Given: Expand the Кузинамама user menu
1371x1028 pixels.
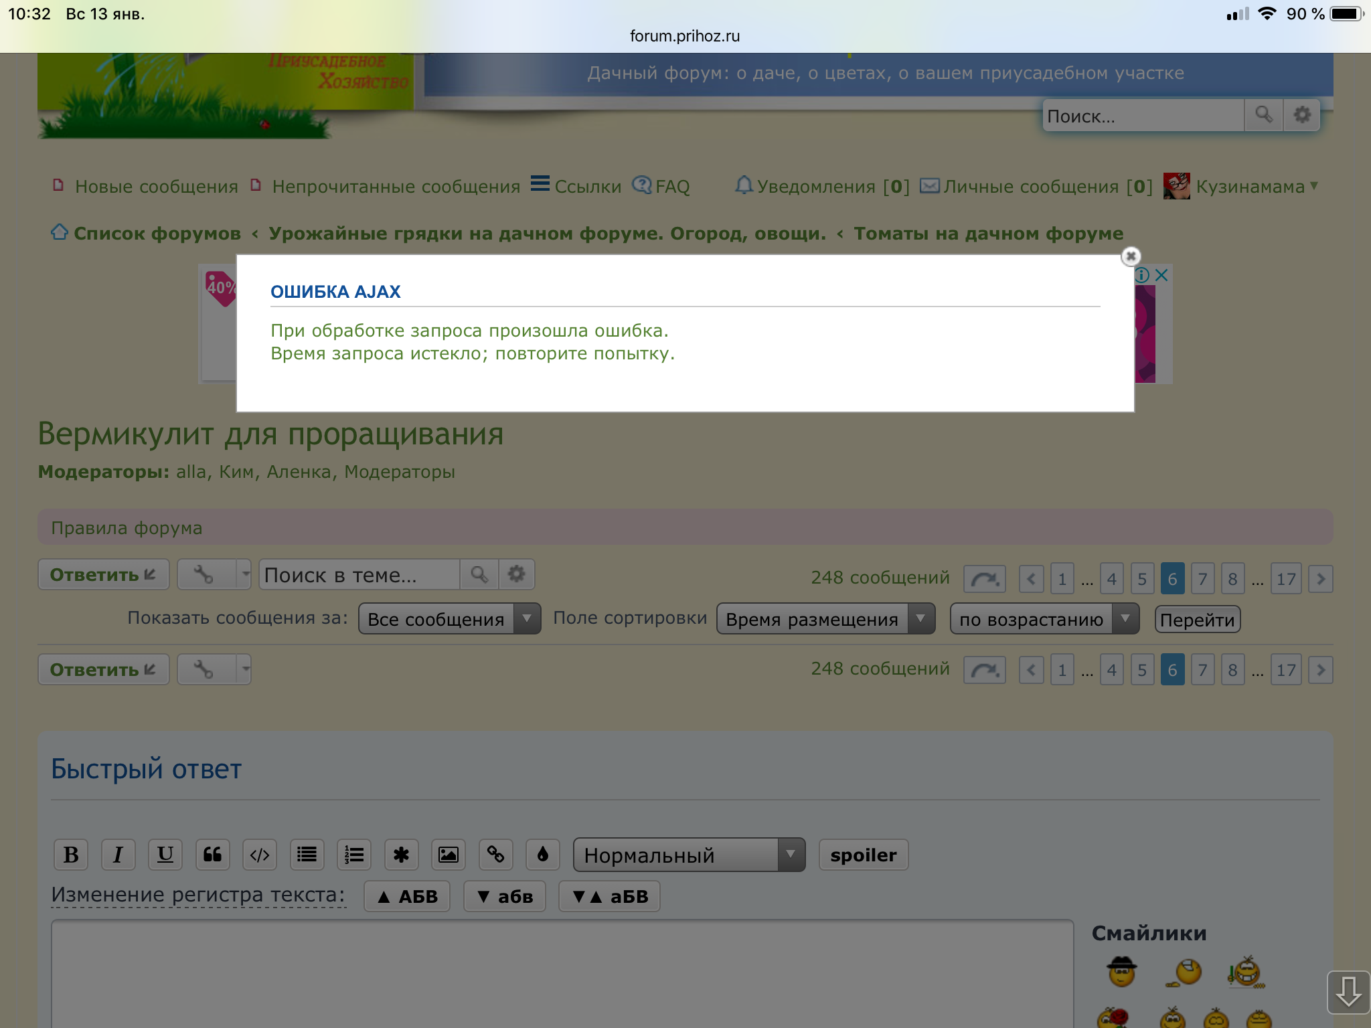Looking at the screenshot, I should [x=1250, y=186].
